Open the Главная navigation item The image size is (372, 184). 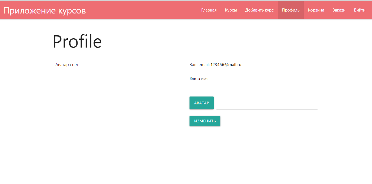209,10
